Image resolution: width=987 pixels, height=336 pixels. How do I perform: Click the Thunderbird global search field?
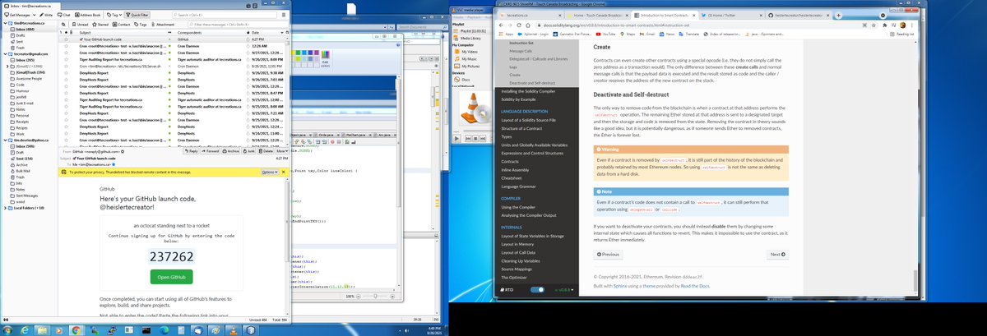(225, 15)
